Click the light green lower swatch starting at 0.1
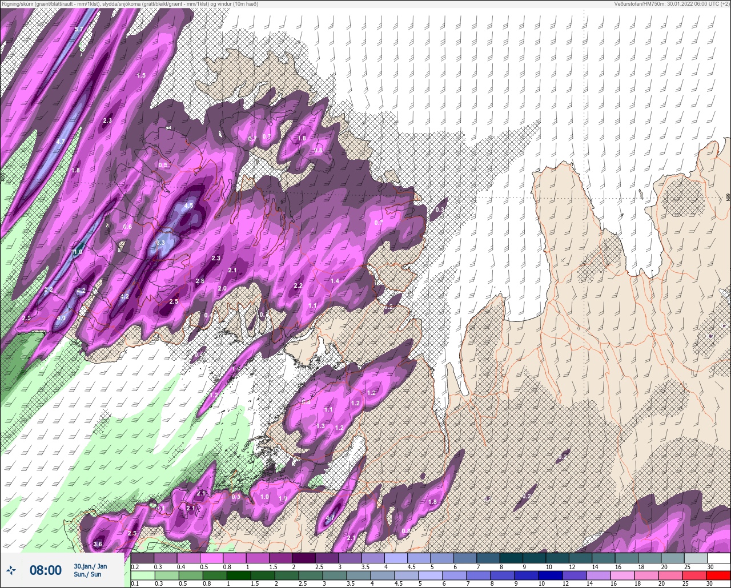The height and width of the screenshot is (588, 731). 143,575
